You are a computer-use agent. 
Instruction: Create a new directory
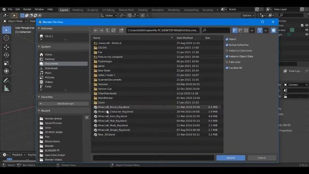(121, 30)
